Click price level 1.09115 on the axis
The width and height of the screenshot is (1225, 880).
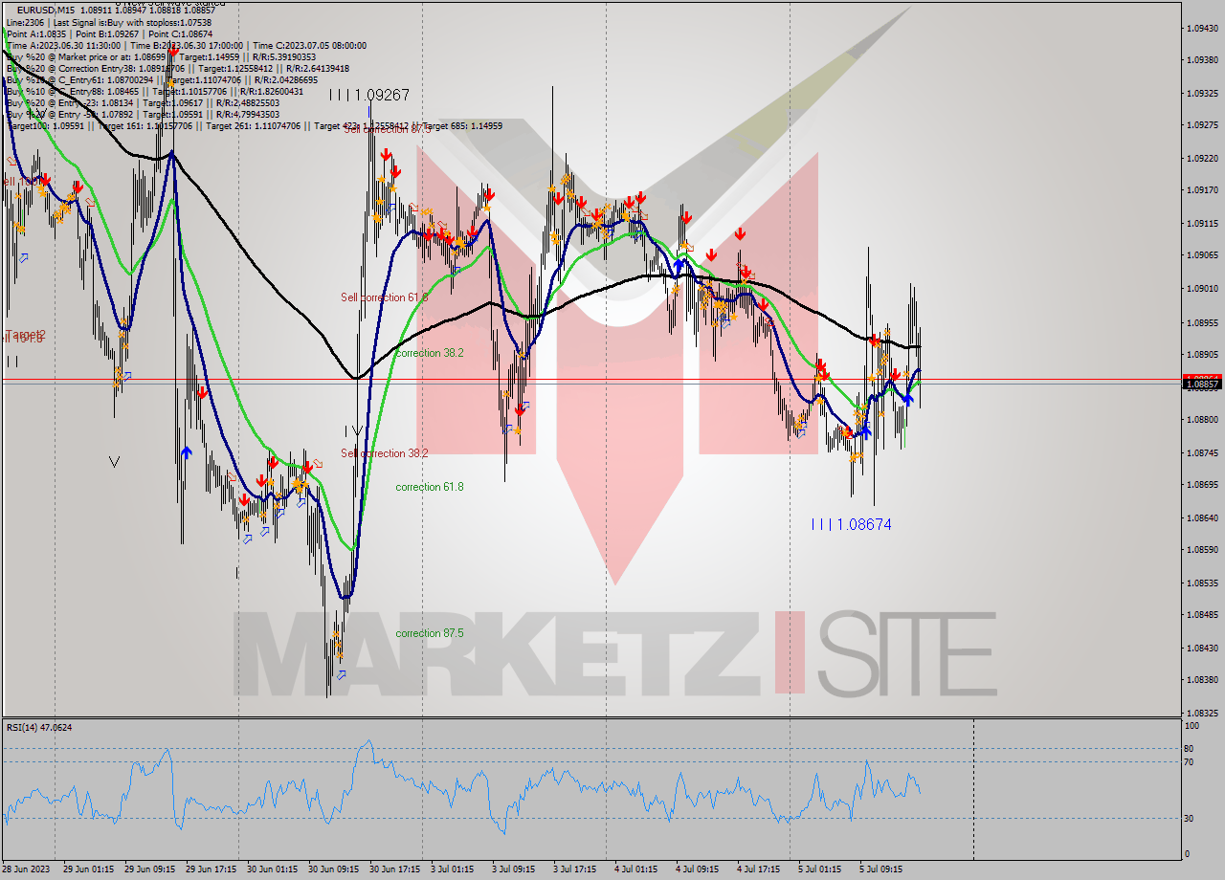point(1201,223)
